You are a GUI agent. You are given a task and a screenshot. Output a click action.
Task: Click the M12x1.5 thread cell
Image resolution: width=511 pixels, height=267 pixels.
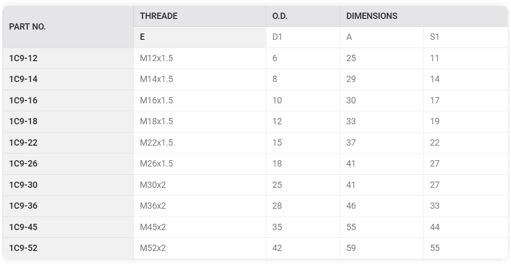click(200, 58)
